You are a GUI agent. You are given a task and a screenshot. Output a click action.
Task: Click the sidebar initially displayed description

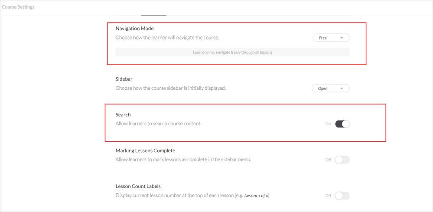point(171,88)
